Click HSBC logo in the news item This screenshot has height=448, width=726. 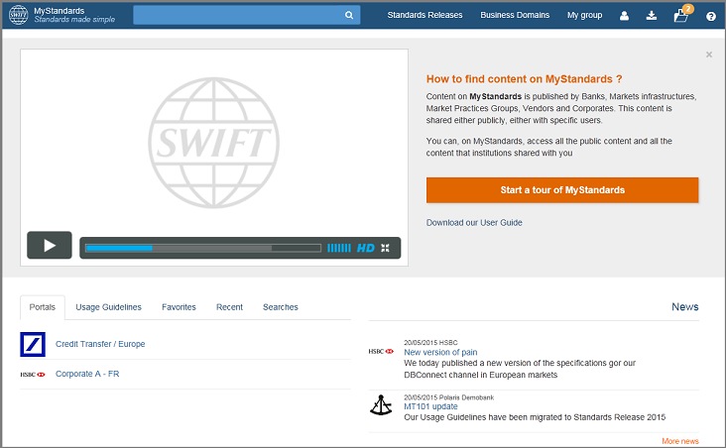click(x=381, y=351)
